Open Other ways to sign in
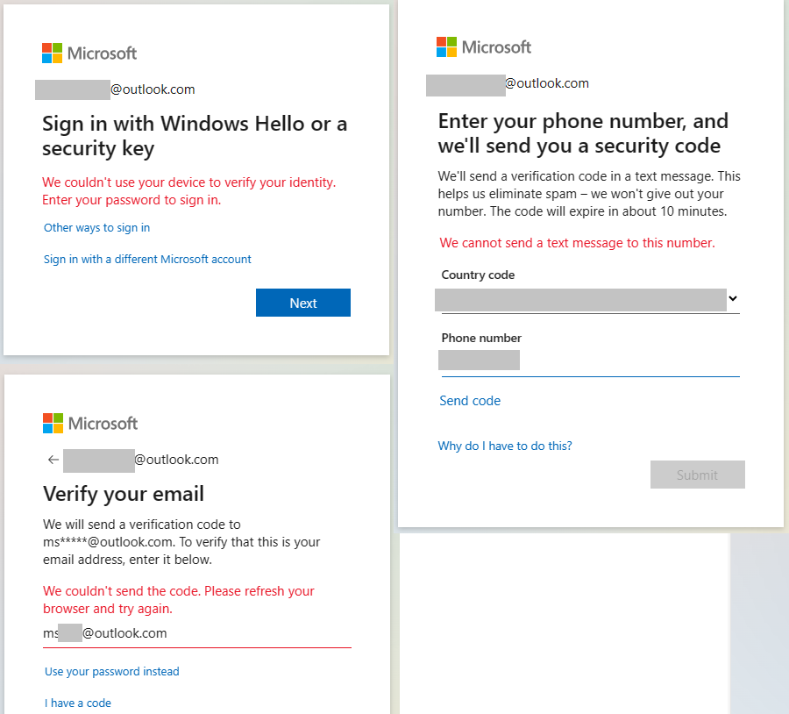This screenshot has width=789, height=714. tap(96, 227)
